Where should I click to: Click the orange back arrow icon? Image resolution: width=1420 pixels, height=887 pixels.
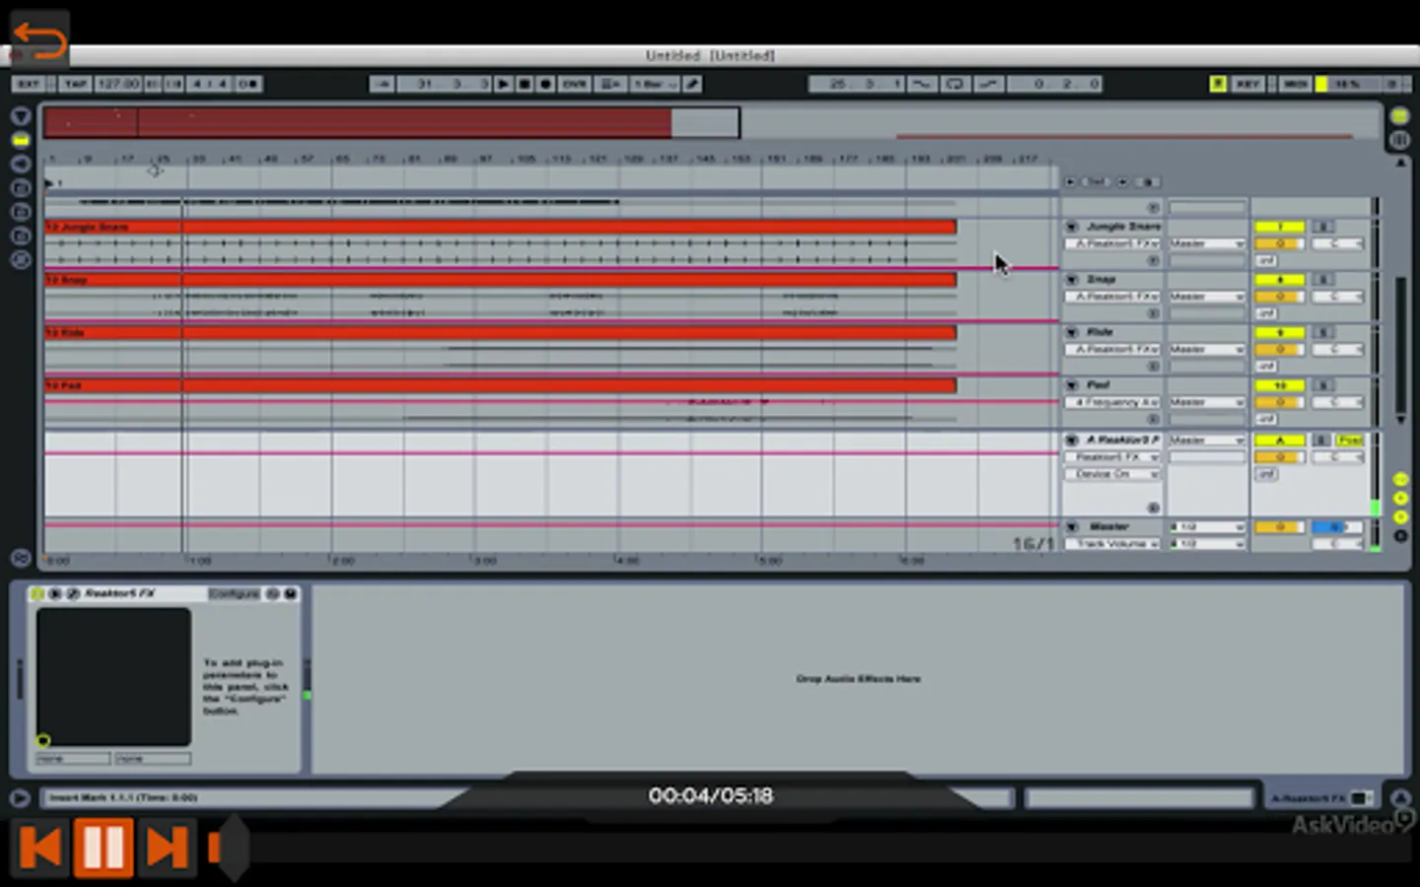click(x=39, y=39)
